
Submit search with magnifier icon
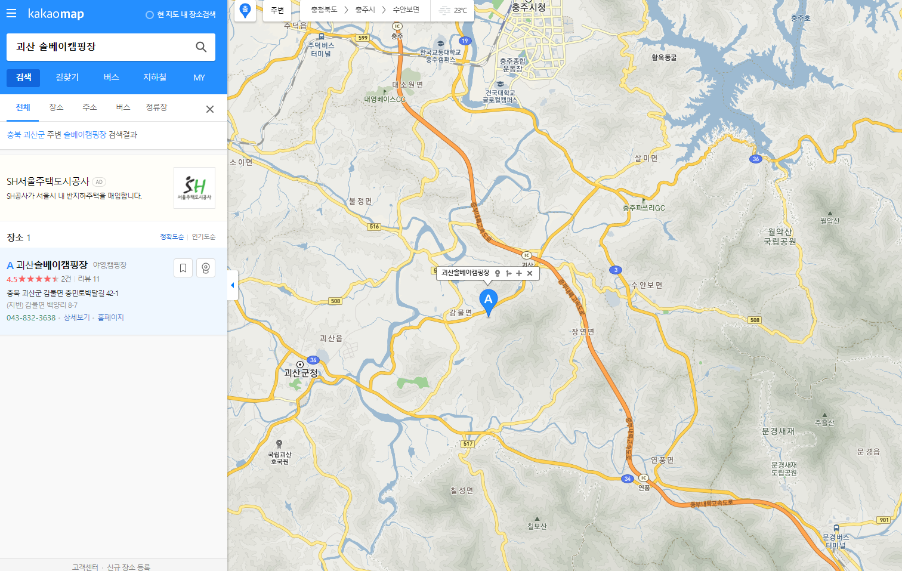(201, 47)
